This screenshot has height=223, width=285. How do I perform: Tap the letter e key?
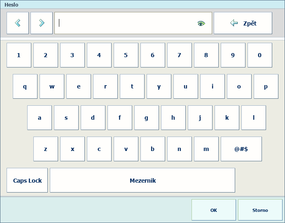[x=79, y=86]
